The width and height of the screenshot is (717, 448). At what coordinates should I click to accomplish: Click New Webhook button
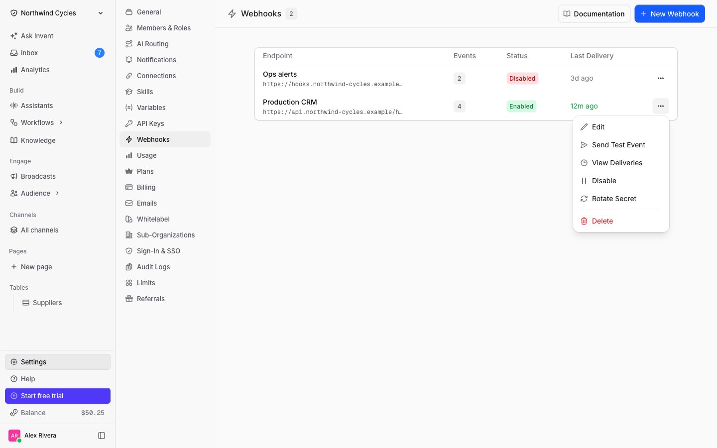(670, 14)
